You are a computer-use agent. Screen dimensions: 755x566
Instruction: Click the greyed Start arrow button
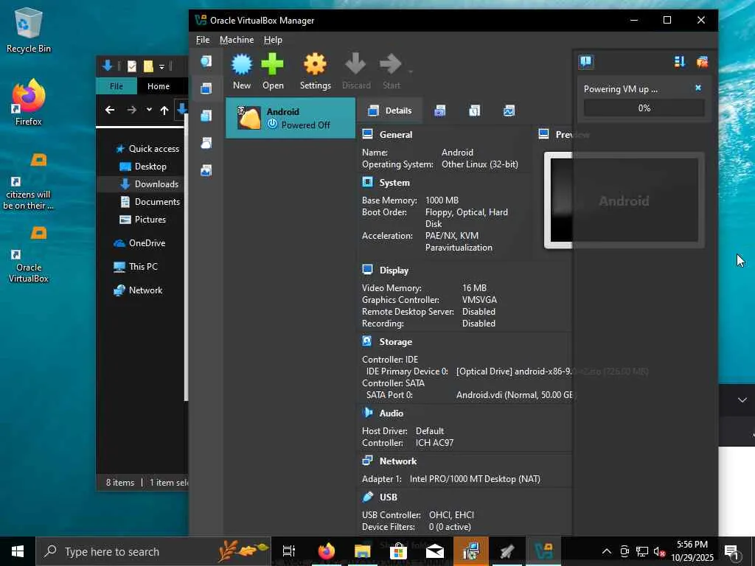point(391,71)
